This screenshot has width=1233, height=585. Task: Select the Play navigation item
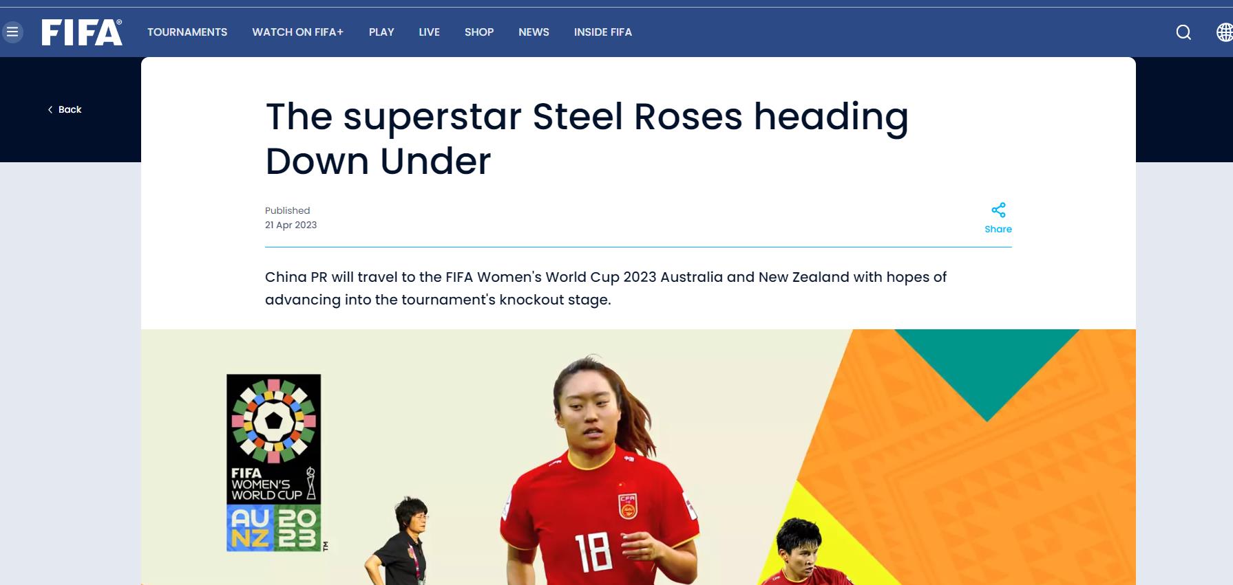(x=381, y=32)
